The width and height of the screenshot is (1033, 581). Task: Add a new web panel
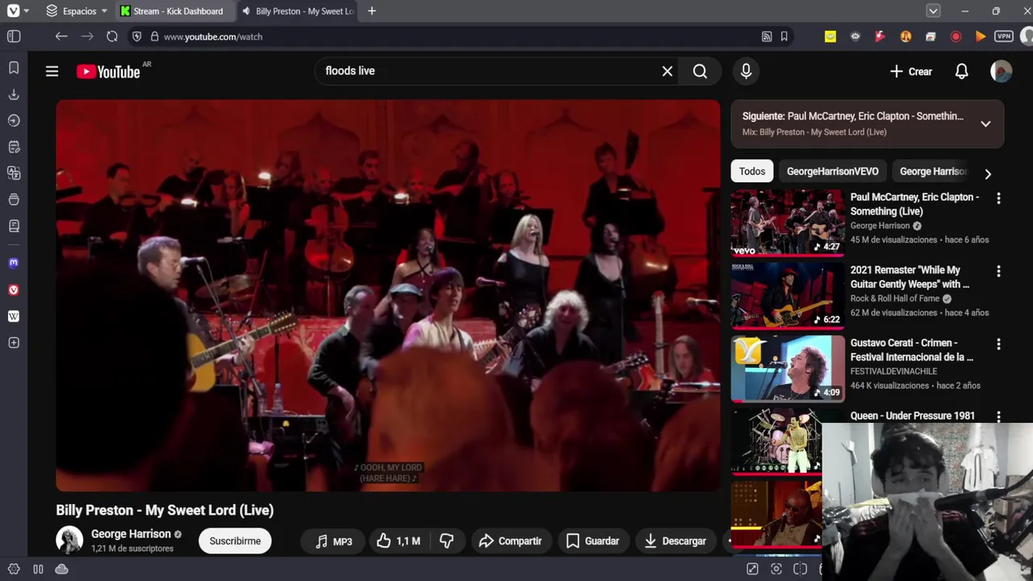pos(14,343)
